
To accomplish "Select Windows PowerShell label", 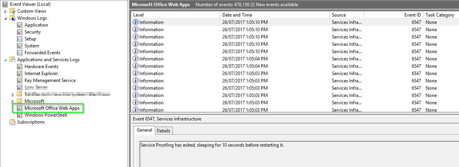I will 46,115.
